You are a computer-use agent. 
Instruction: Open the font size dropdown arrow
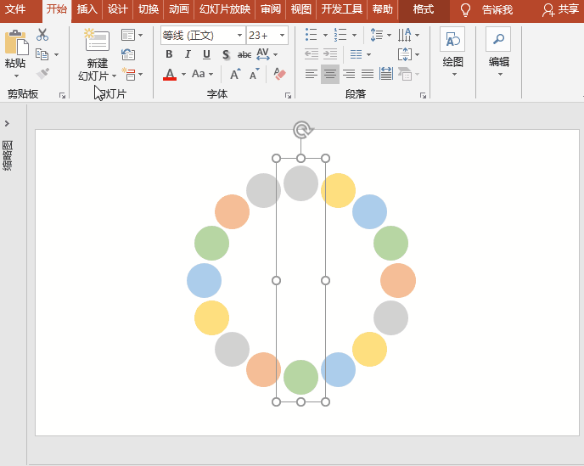click(x=283, y=36)
